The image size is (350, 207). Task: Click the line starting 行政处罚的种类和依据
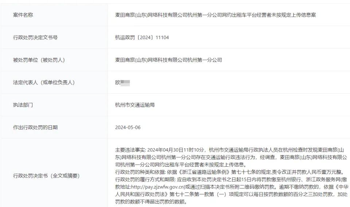pos(230,172)
